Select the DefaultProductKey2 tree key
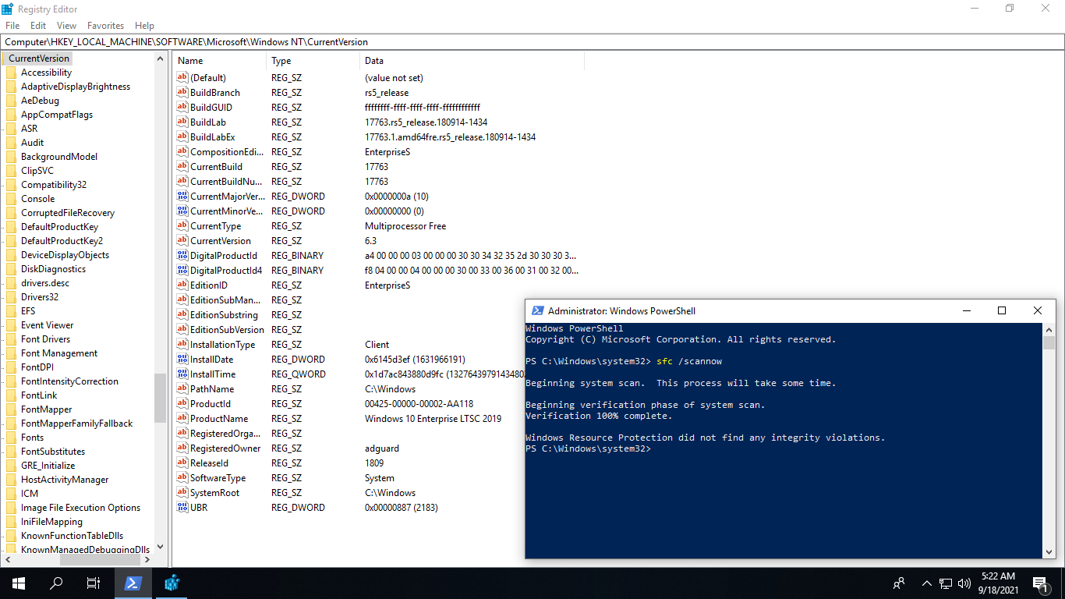This screenshot has width=1065, height=599. (x=62, y=241)
